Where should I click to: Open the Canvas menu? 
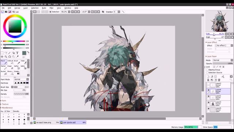(17, 8)
